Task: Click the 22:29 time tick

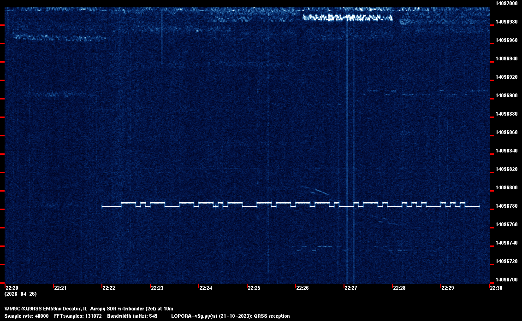Action: (447, 288)
